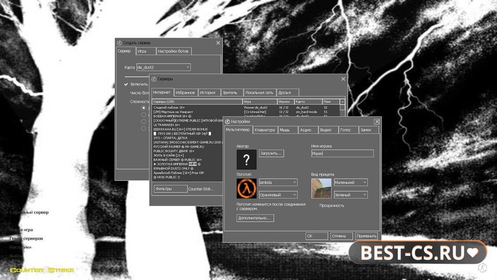
Task: Close the Создать сервер window
Action: [218, 43]
